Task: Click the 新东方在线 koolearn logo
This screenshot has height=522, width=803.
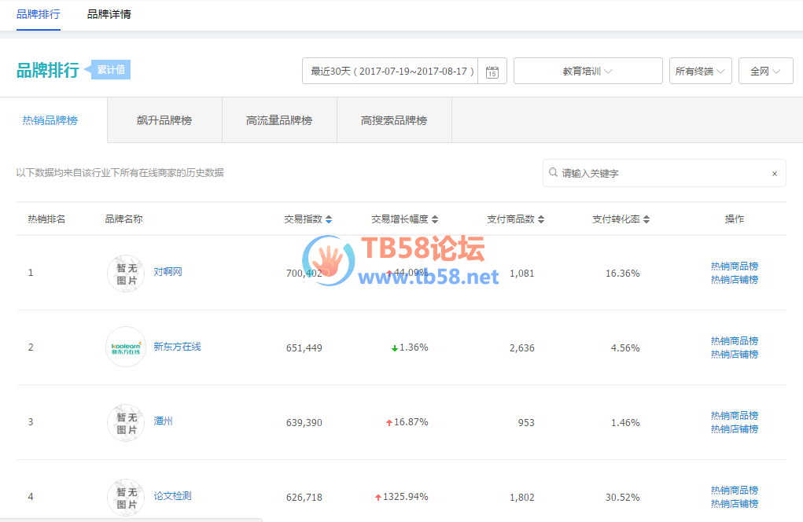Action: [x=126, y=347]
